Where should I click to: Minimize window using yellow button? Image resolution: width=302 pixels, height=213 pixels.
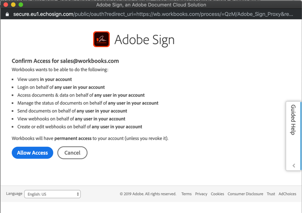tap(13, 5)
